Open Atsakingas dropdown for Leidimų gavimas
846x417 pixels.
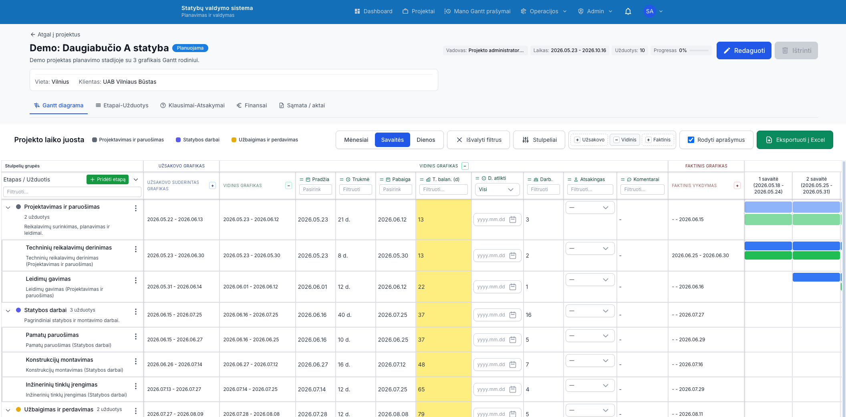coord(590,280)
